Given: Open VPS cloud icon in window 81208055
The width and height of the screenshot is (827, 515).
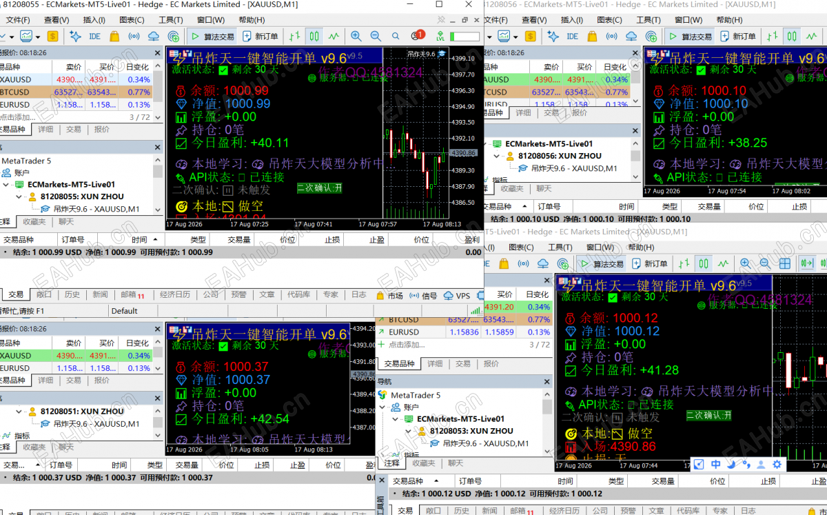Looking at the screenshot, I should [x=154, y=36].
